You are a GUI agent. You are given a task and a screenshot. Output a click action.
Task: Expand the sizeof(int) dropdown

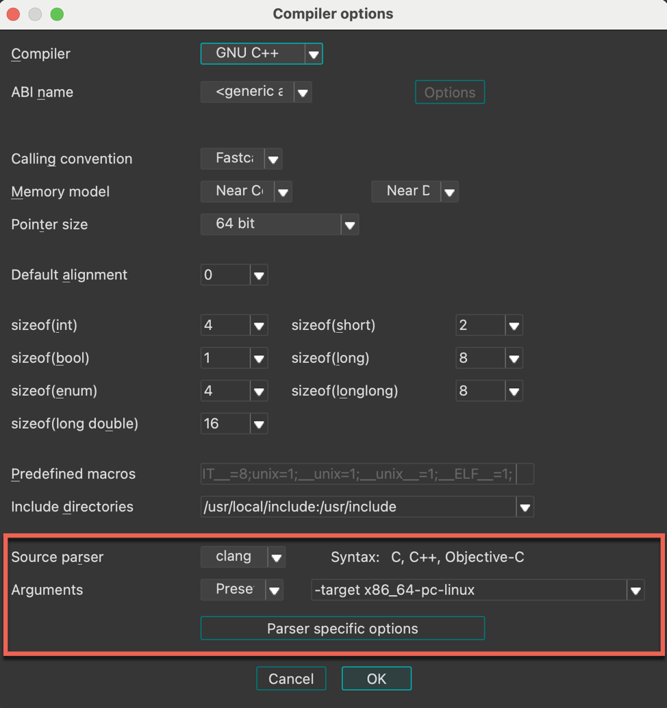click(x=258, y=325)
